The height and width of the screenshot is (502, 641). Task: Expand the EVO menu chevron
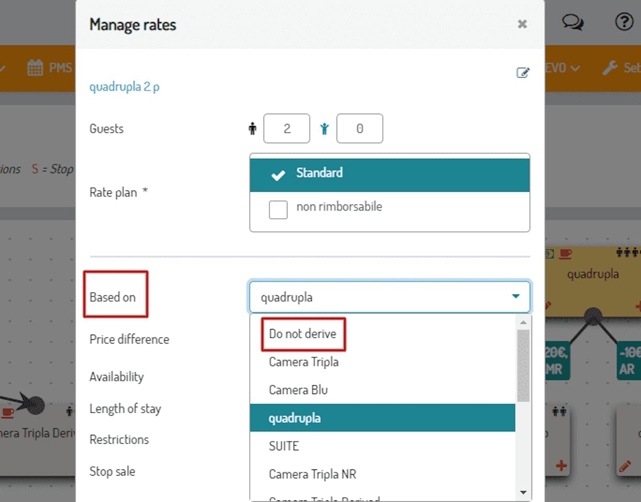click(575, 68)
